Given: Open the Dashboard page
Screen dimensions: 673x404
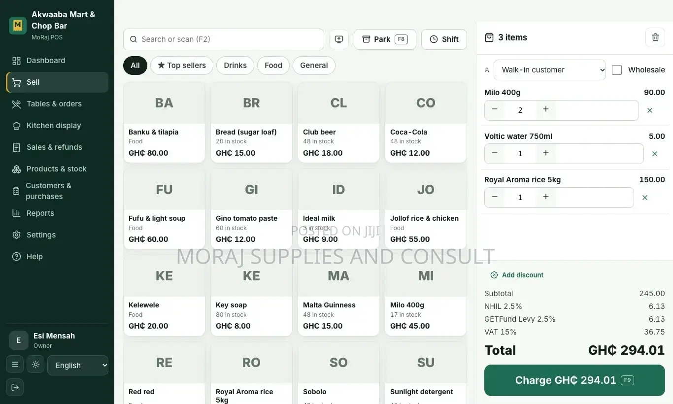Looking at the screenshot, I should click(57, 61).
